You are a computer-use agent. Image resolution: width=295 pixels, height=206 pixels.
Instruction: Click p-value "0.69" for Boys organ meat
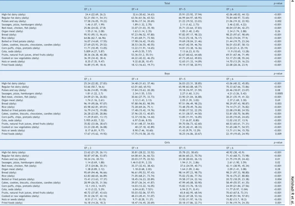coord(278,100)
